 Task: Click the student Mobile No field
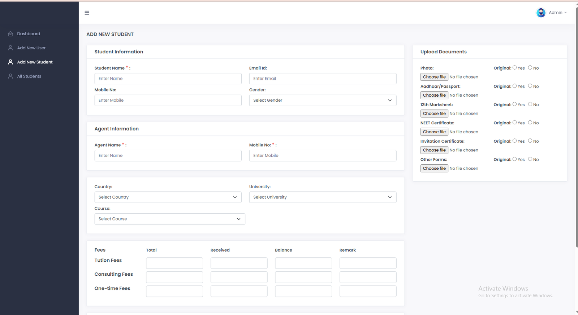pyautogui.click(x=168, y=100)
